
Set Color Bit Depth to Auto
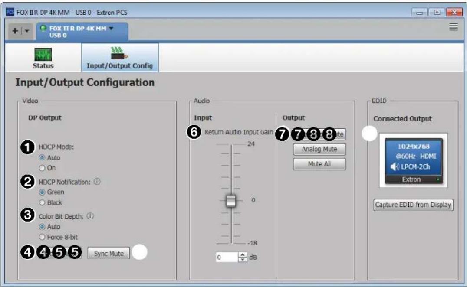pyautogui.click(x=42, y=227)
